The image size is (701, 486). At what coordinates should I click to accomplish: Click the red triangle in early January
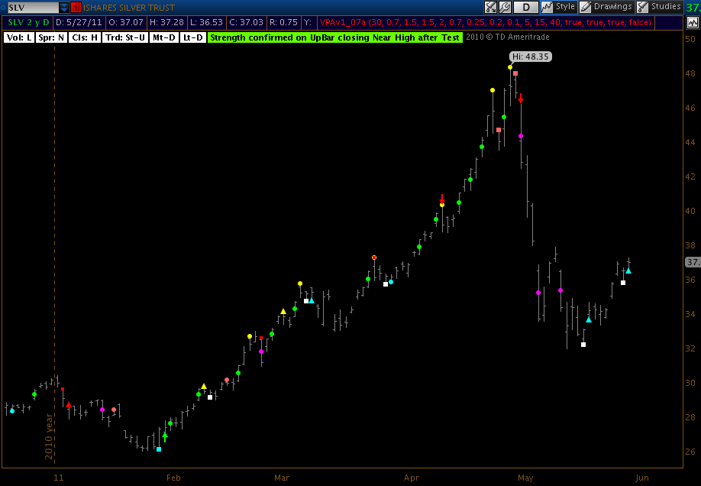click(x=69, y=404)
